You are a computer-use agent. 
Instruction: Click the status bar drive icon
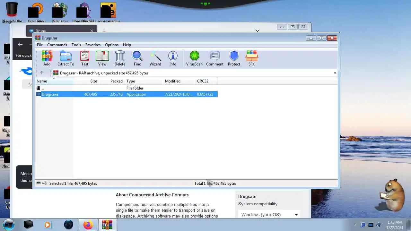click(39, 183)
